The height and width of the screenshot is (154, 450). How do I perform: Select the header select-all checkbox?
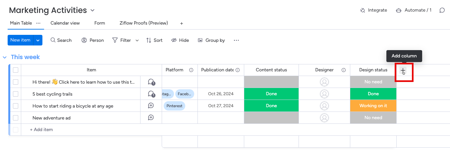[x=16, y=70]
